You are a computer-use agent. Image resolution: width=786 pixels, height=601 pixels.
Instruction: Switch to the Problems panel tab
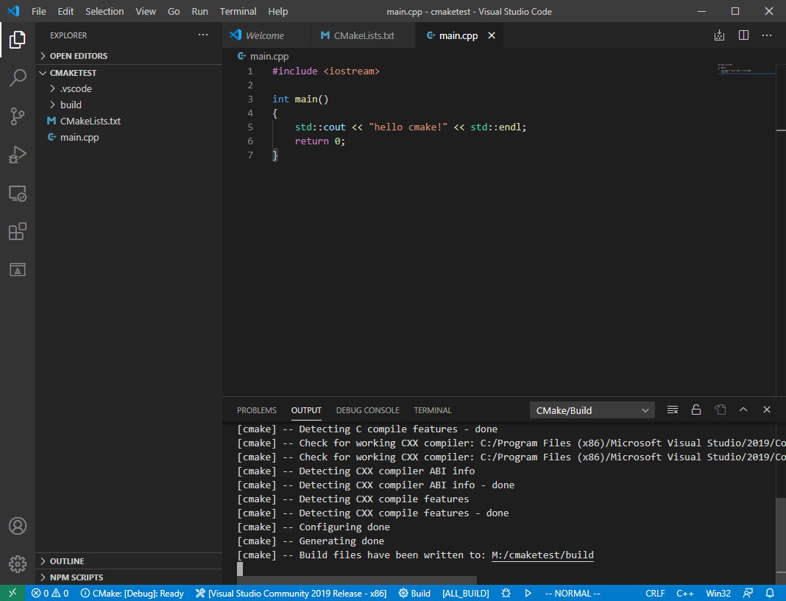point(257,410)
